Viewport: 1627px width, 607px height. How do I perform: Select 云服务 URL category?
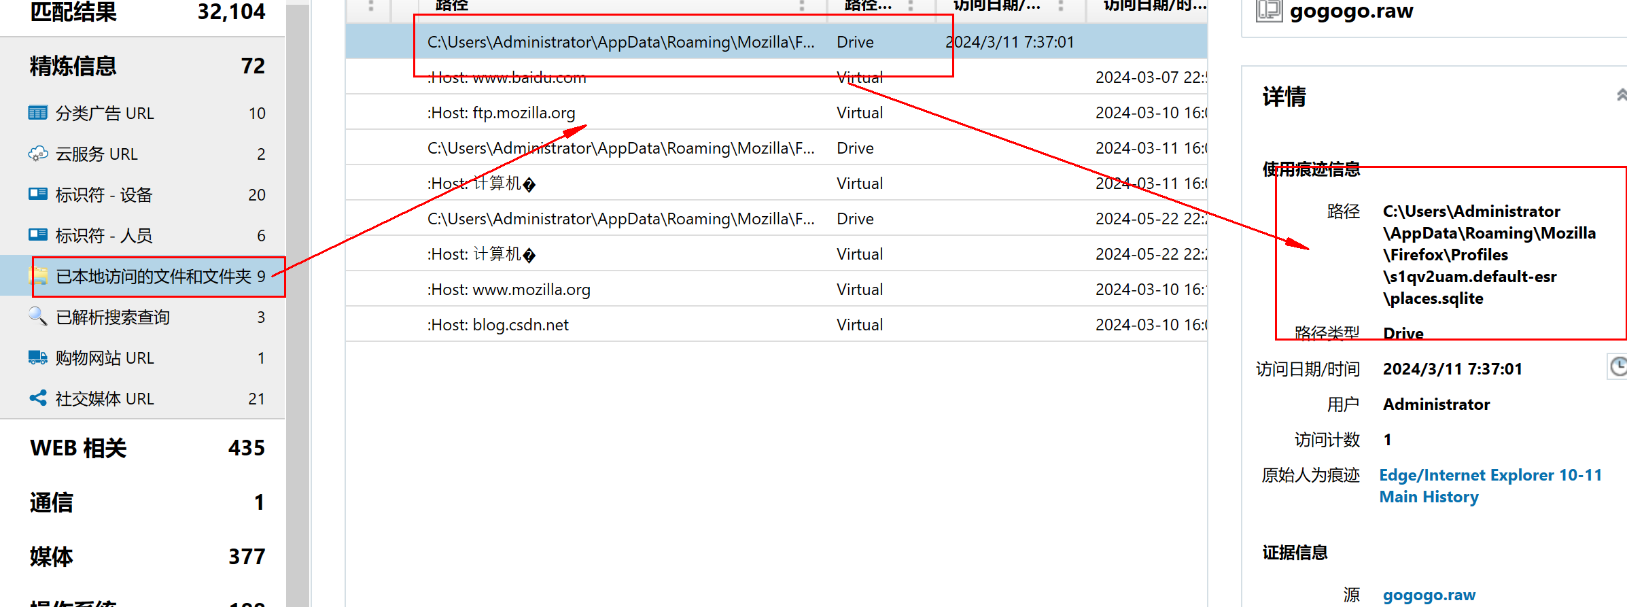coord(143,154)
